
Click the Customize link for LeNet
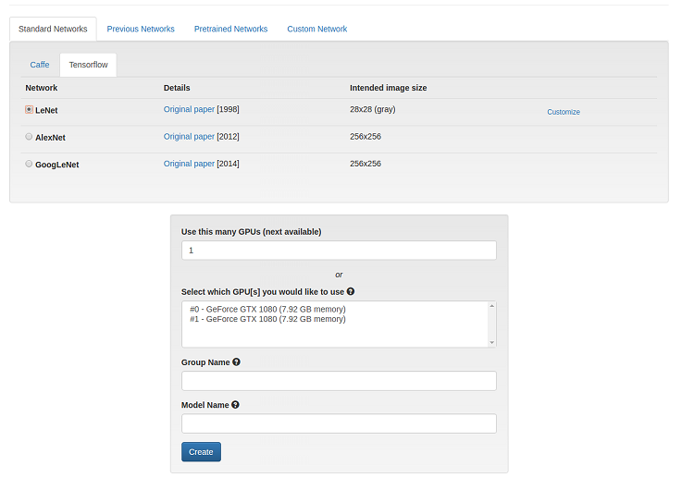click(x=564, y=112)
